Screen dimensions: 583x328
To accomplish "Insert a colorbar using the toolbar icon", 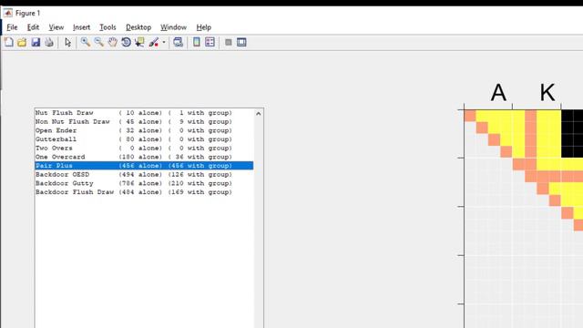I will tap(197, 43).
